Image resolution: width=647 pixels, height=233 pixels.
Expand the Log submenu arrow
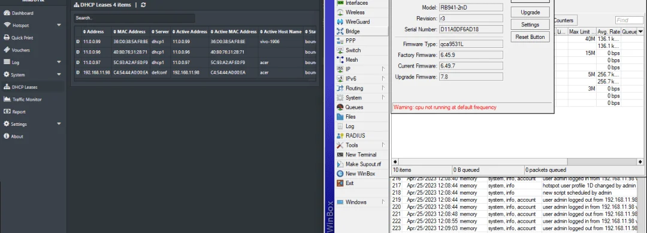pyautogui.click(x=59, y=62)
